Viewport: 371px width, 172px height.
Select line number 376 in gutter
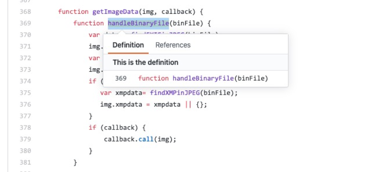[x=25, y=104]
